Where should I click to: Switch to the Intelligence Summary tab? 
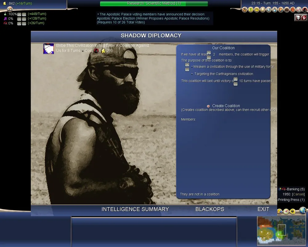(x=135, y=209)
